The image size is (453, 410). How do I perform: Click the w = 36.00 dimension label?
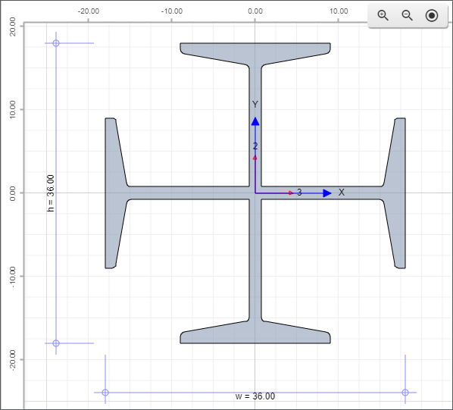(x=255, y=396)
